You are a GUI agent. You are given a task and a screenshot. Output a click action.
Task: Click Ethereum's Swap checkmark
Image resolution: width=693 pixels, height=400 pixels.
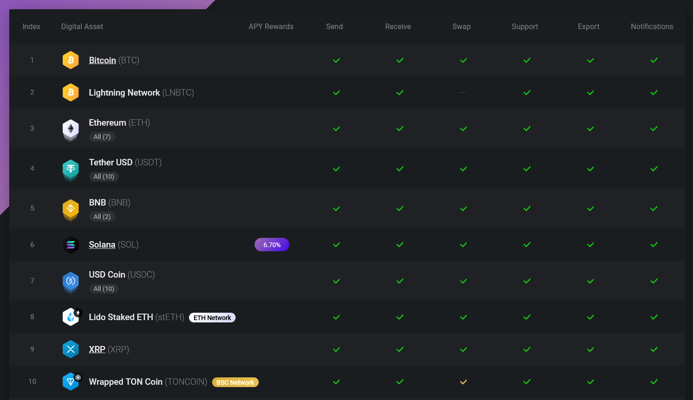pos(463,128)
